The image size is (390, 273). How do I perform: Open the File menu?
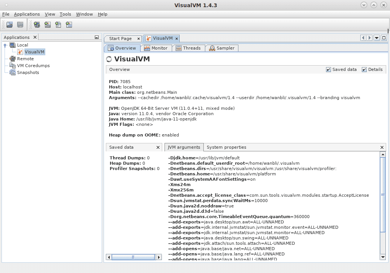6,14
